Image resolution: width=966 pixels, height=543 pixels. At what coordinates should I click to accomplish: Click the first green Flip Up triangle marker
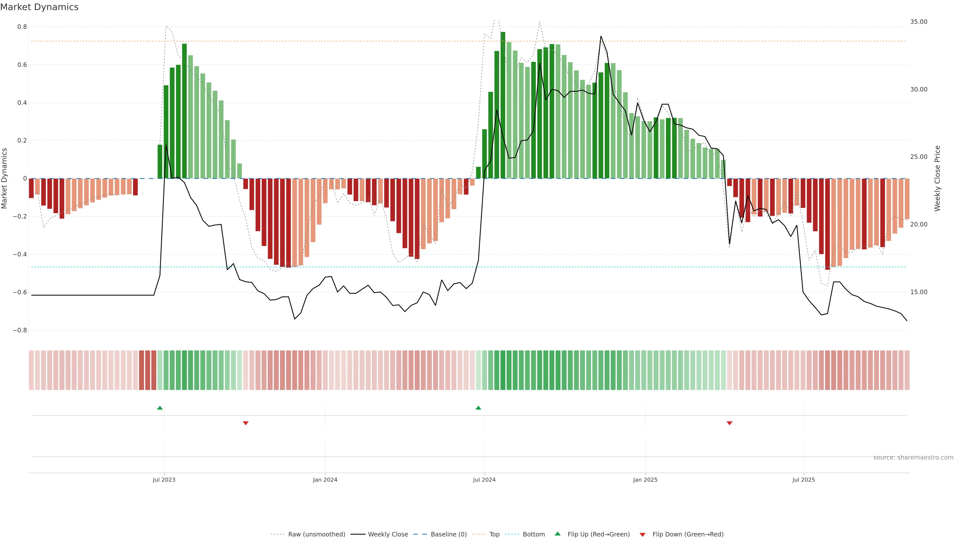coord(160,408)
